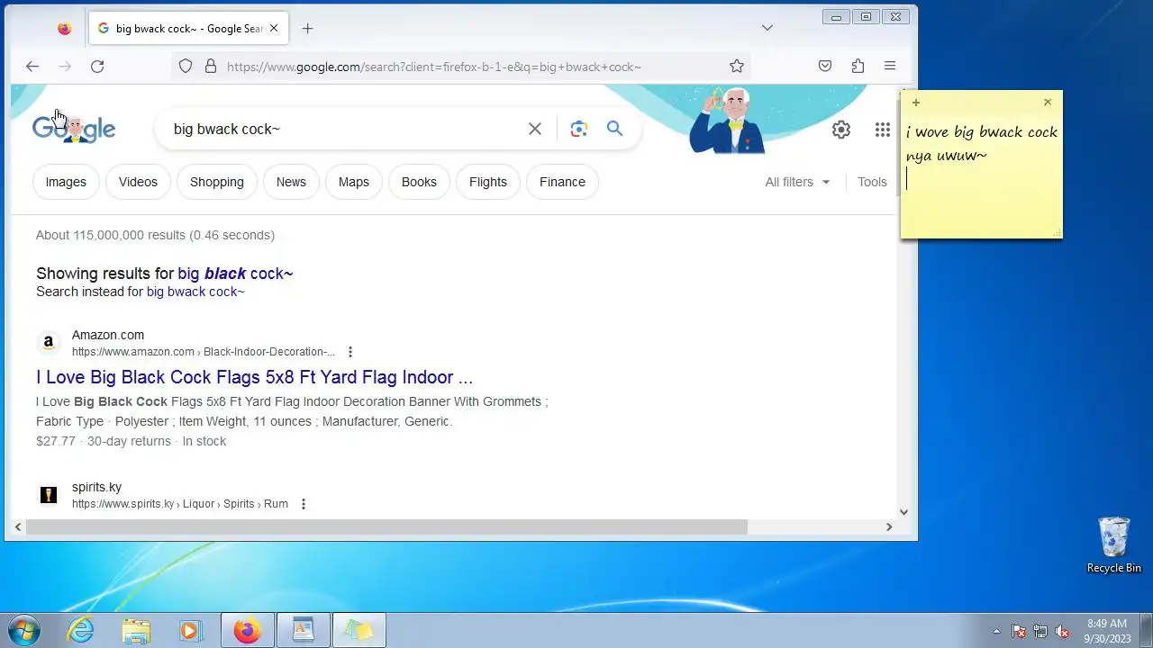The width and height of the screenshot is (1153, 648).
Task: Open the Recycle Bin desktop icon
Action: click(x=1114, y=544)
